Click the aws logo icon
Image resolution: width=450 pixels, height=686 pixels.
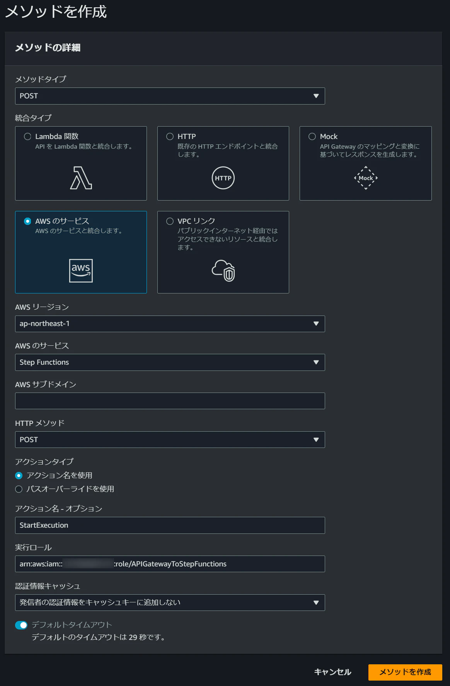81,271
